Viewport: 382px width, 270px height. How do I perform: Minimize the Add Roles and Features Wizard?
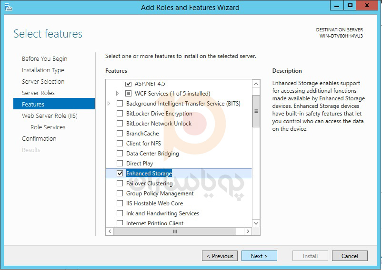click(x=337, y=5)
